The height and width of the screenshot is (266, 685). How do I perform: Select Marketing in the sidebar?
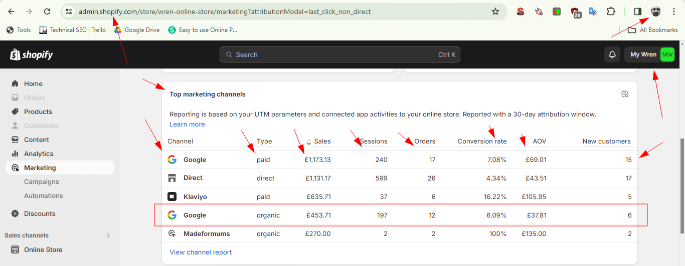[60, 167]
